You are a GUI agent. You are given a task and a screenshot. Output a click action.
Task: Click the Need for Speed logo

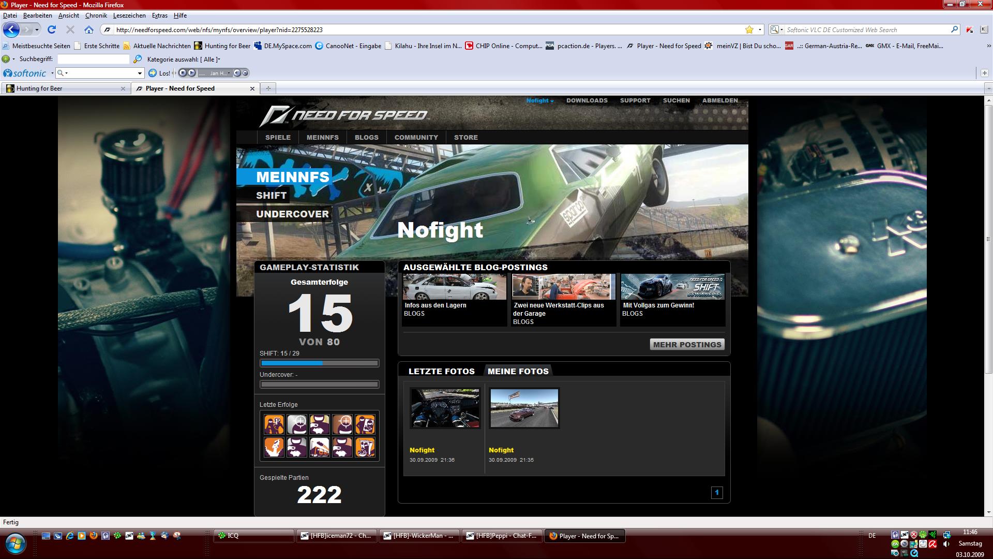point(343,115)
